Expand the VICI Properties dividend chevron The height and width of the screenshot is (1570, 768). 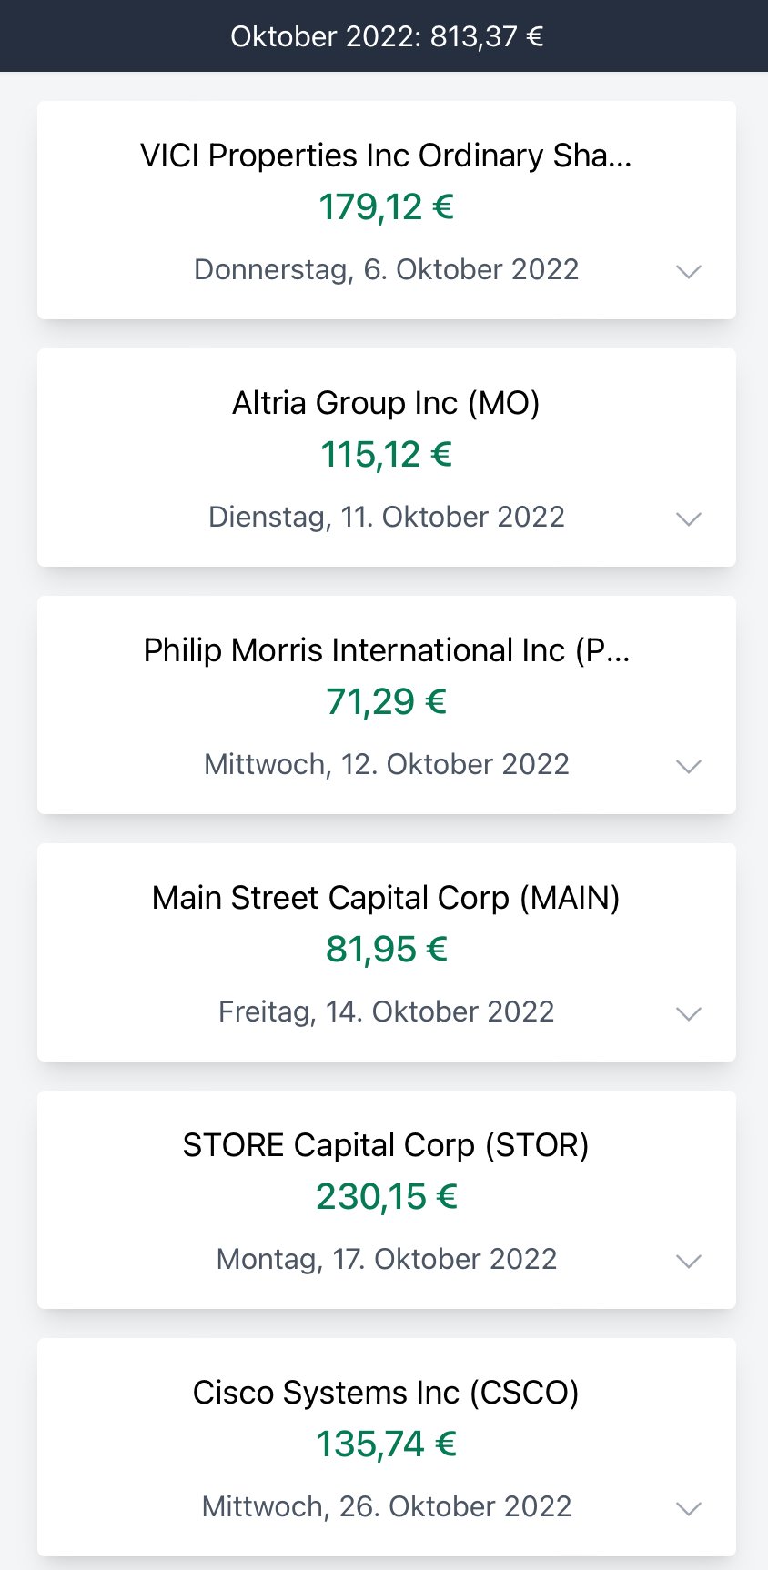(x=689, y=271)
